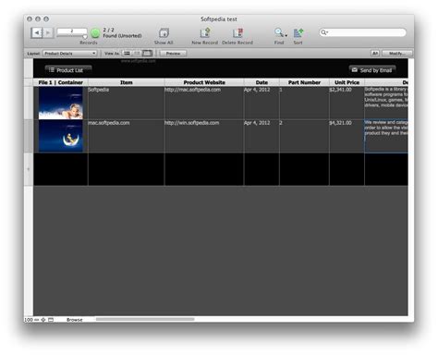Click the File 1 | Container column header
Image resolution: width=438 pixels, height=355 pixels.
[x=61, y=82]
